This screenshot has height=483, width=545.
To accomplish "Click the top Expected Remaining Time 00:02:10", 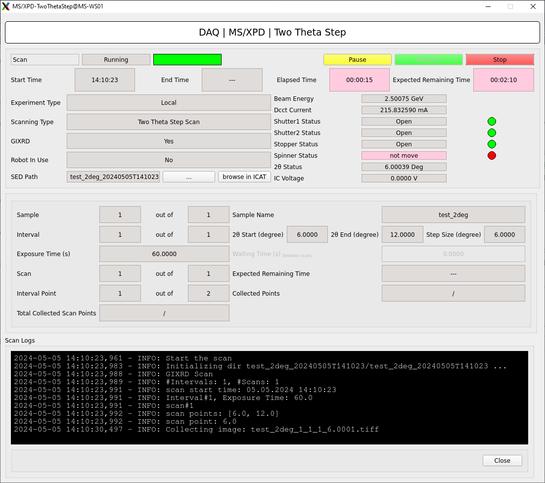I will [503, 80].
